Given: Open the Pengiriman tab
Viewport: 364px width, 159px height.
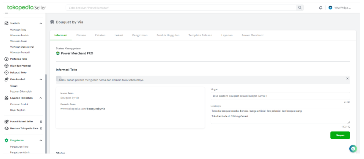Looking at the screenshot, I should (140, 35).
